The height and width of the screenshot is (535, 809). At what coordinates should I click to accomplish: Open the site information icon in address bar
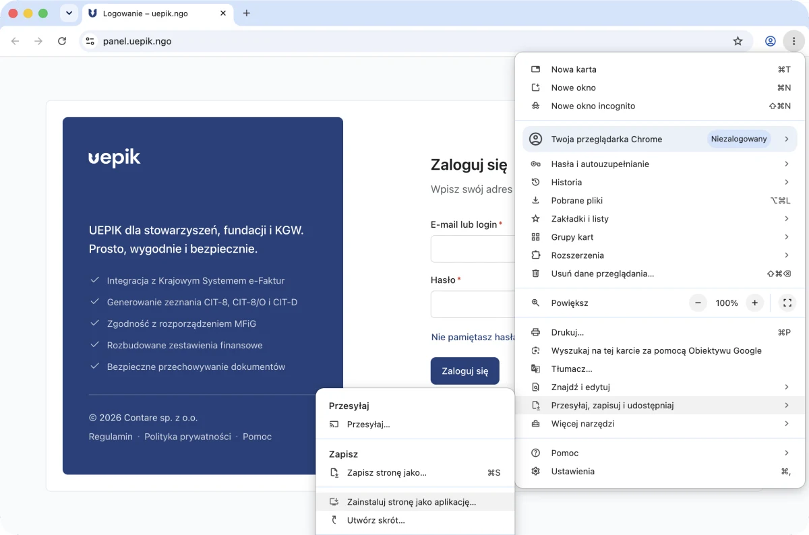(x=90, y=41)
